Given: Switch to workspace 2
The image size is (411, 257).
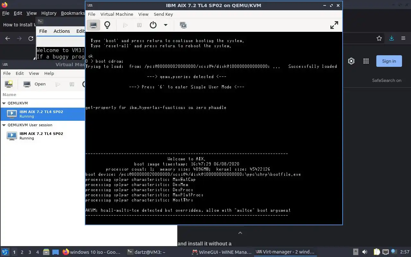Looking at the screenshot, I should coord(22,252).
